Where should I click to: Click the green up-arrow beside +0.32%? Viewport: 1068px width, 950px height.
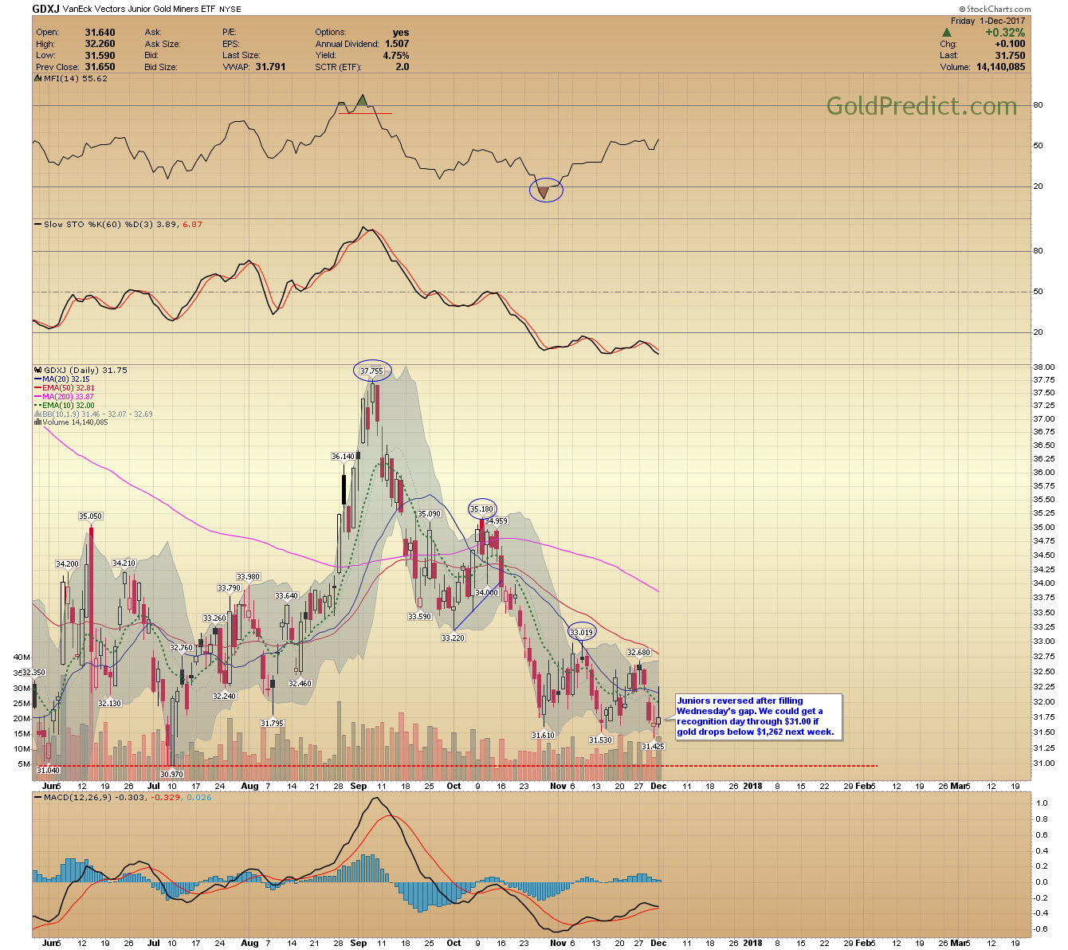(947, 33)
